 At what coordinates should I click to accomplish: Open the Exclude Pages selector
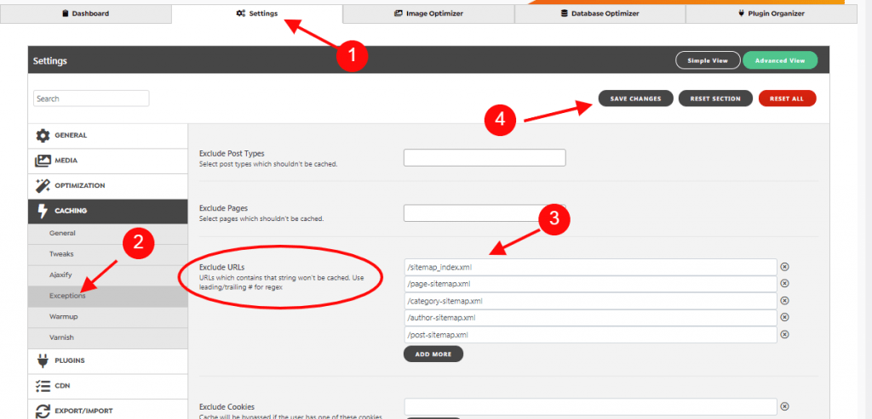(x=485, y=213)
